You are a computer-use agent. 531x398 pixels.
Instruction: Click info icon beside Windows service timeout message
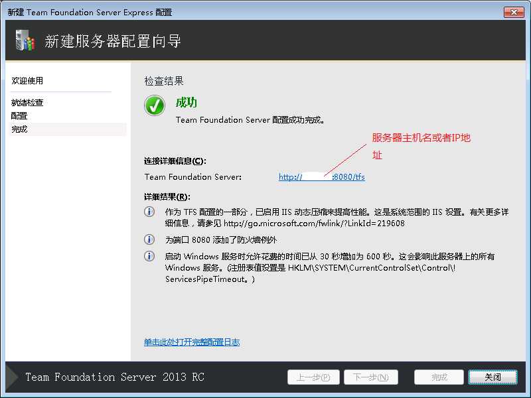[149, 256]
